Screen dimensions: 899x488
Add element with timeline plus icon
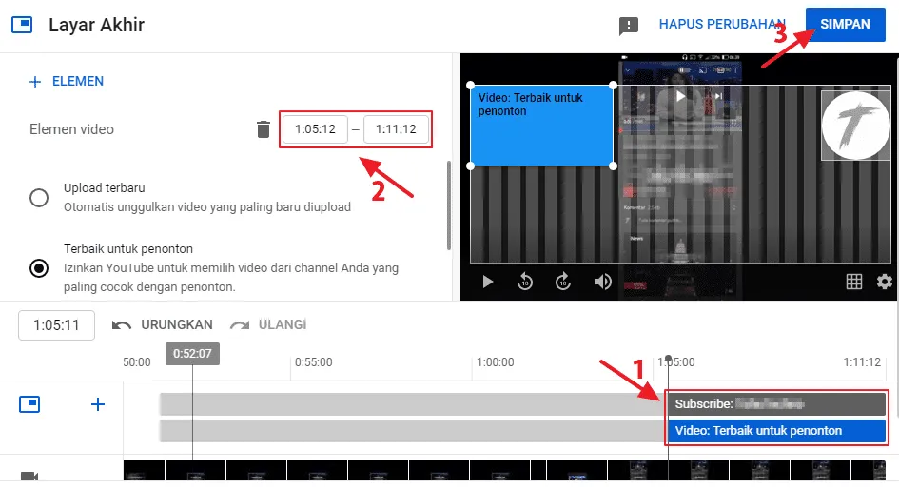[98, 404]
